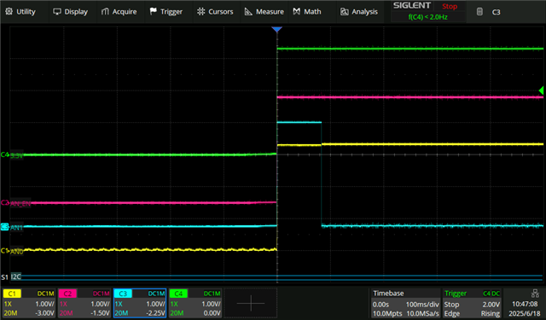Click the C4 DC trigger source label
This screenshot has width=546, height=320.
coord(491,294)
